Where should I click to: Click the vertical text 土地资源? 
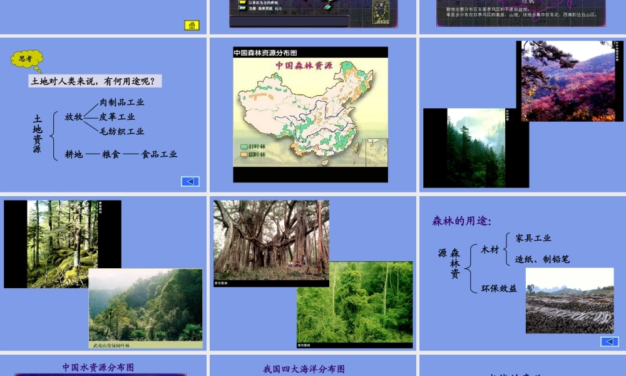[x=37, y=134]
